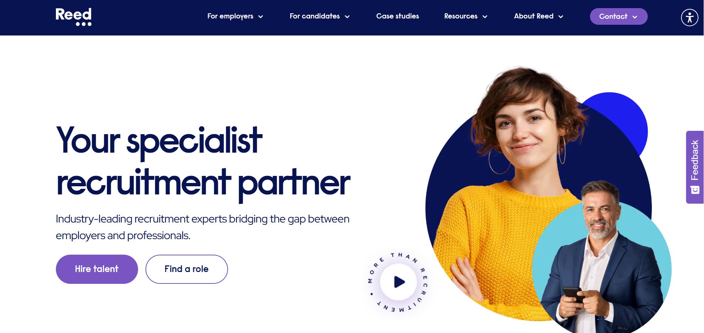Open For candidates menu
Viewport: 704px width, 333px height.
[320, 16]
